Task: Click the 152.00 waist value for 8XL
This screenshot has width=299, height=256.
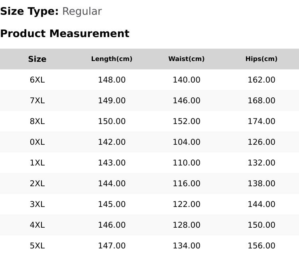Action: [x=186, y=121]
